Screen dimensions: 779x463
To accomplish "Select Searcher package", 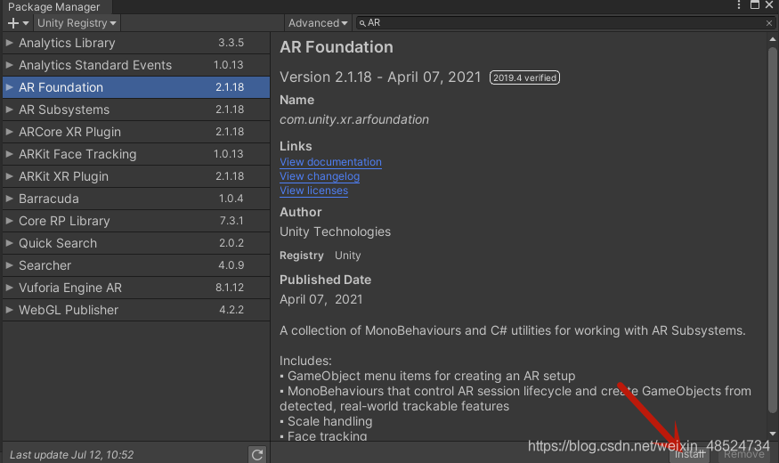I will click(x=136, y=265).
